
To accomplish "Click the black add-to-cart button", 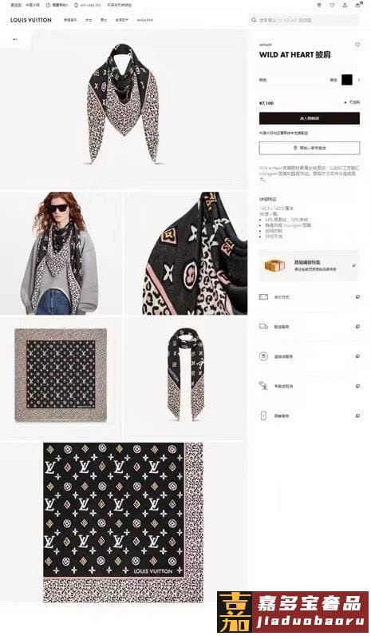I will [x=310, y=118].
